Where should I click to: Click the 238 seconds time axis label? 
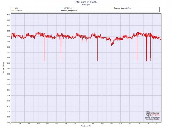click(x=75, y=124)
